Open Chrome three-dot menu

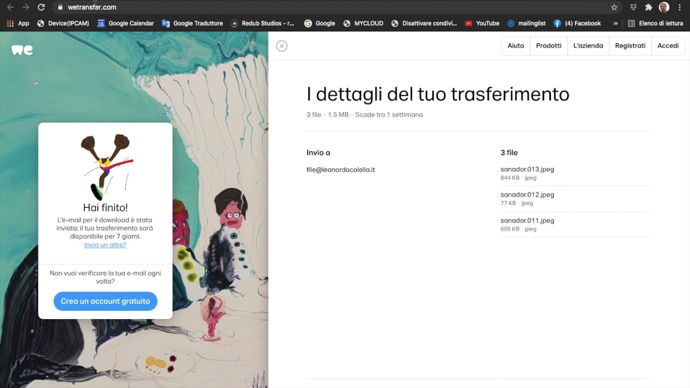pos(680,7)
